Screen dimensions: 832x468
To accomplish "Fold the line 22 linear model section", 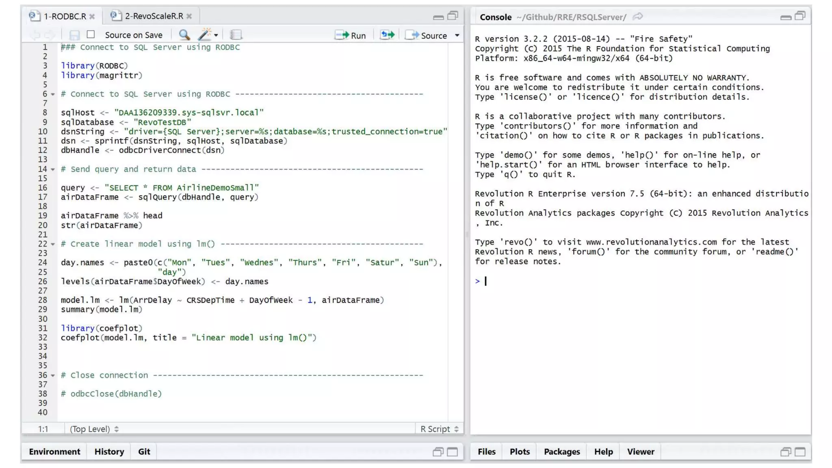I will (x=53, y=244).
